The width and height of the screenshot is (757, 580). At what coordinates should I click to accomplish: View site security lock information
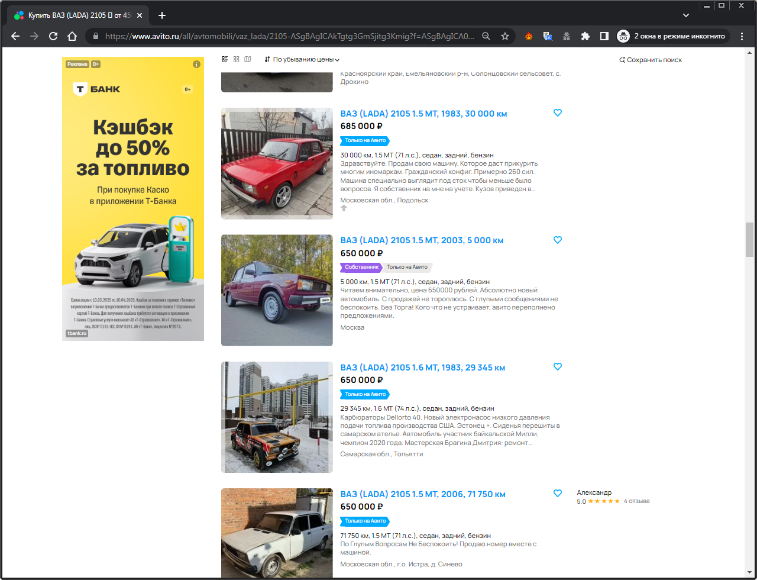pyautogui.click(x=95, y=36)
